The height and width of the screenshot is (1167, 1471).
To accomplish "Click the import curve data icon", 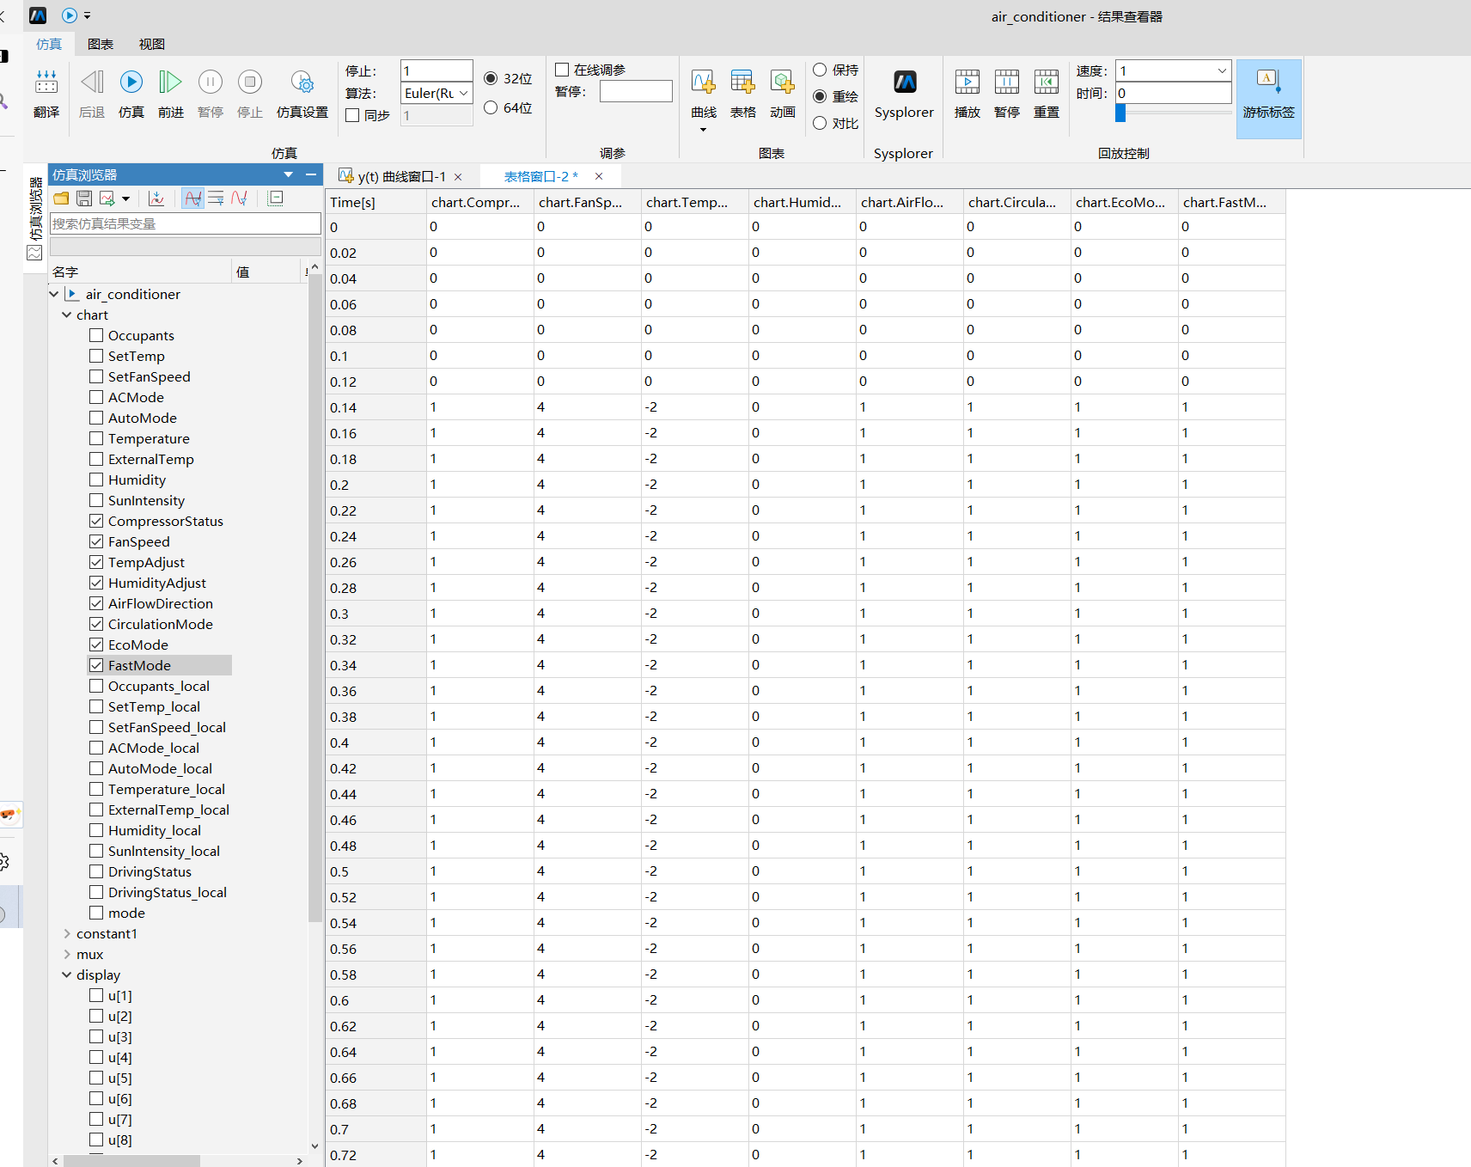I will click(156, 199).
